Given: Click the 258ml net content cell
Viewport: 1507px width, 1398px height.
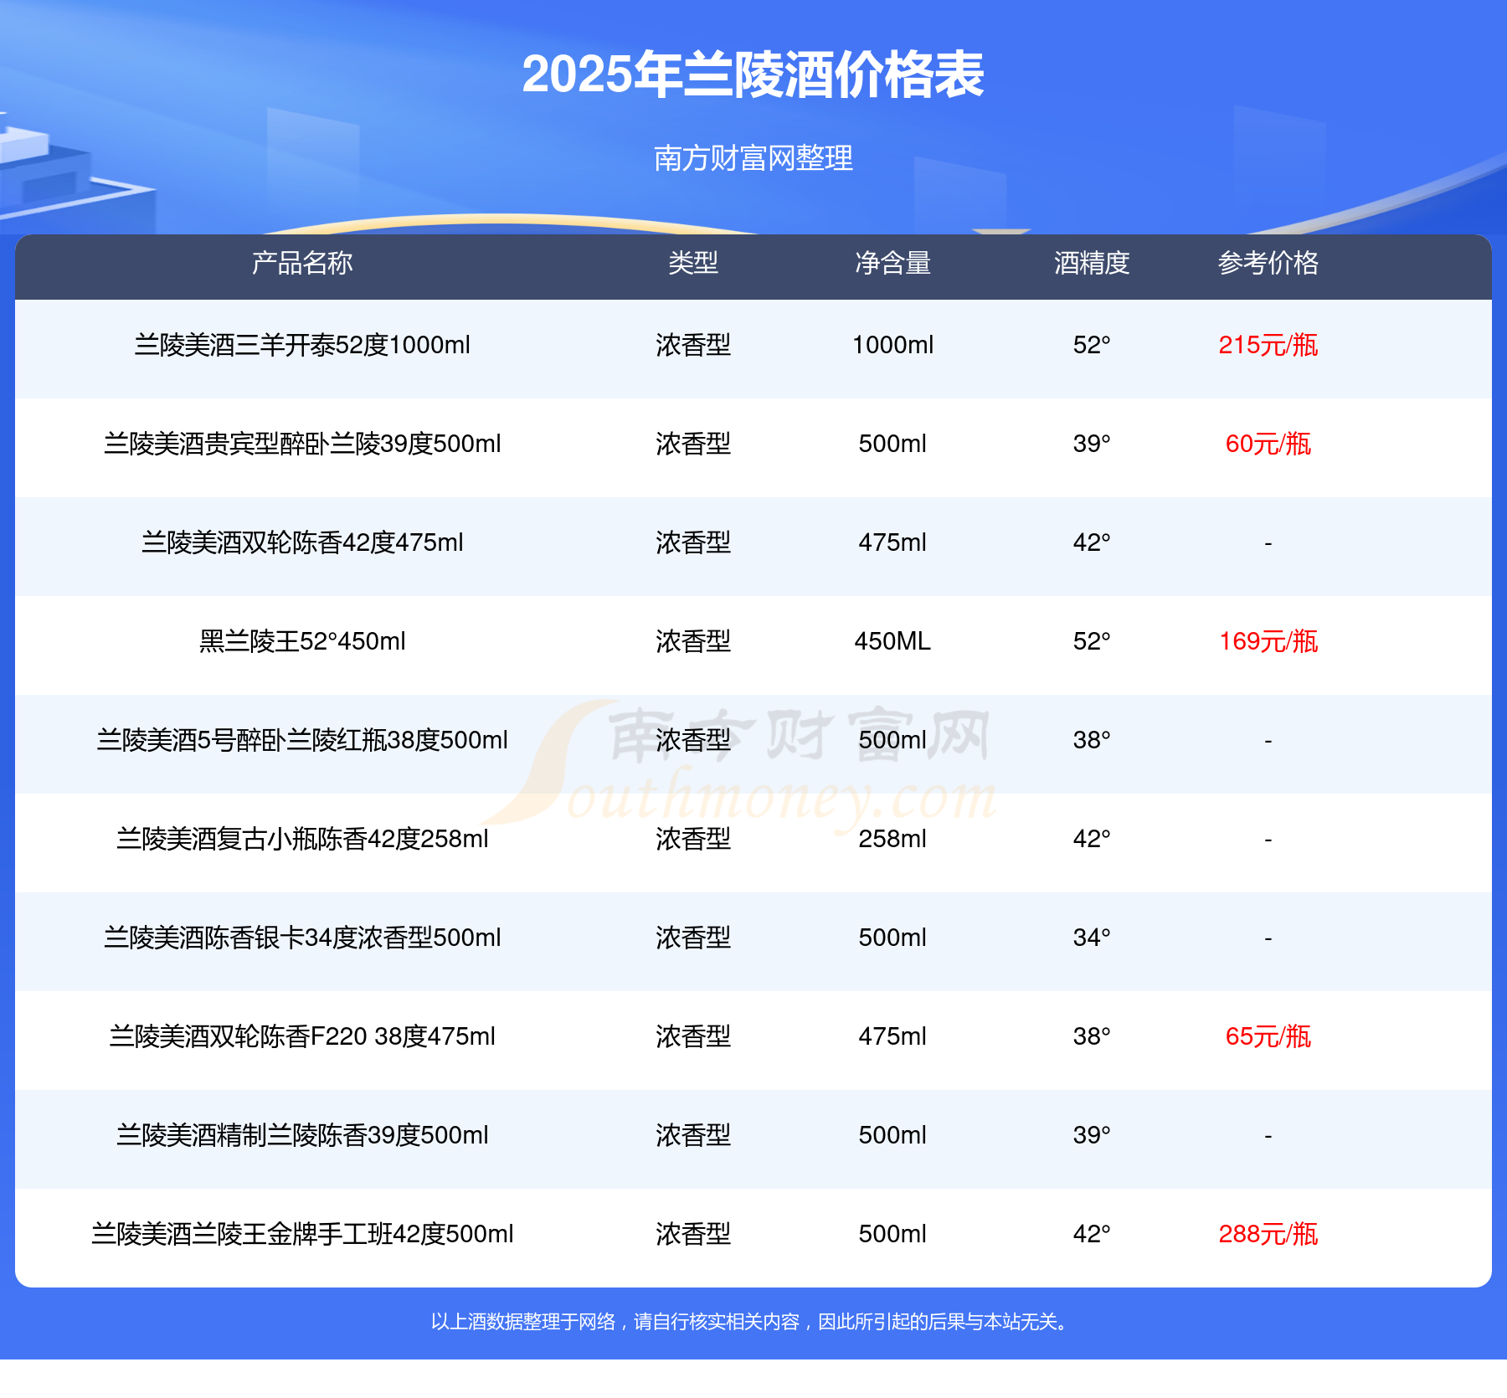Looking at the screenshot, I should 892,839.
